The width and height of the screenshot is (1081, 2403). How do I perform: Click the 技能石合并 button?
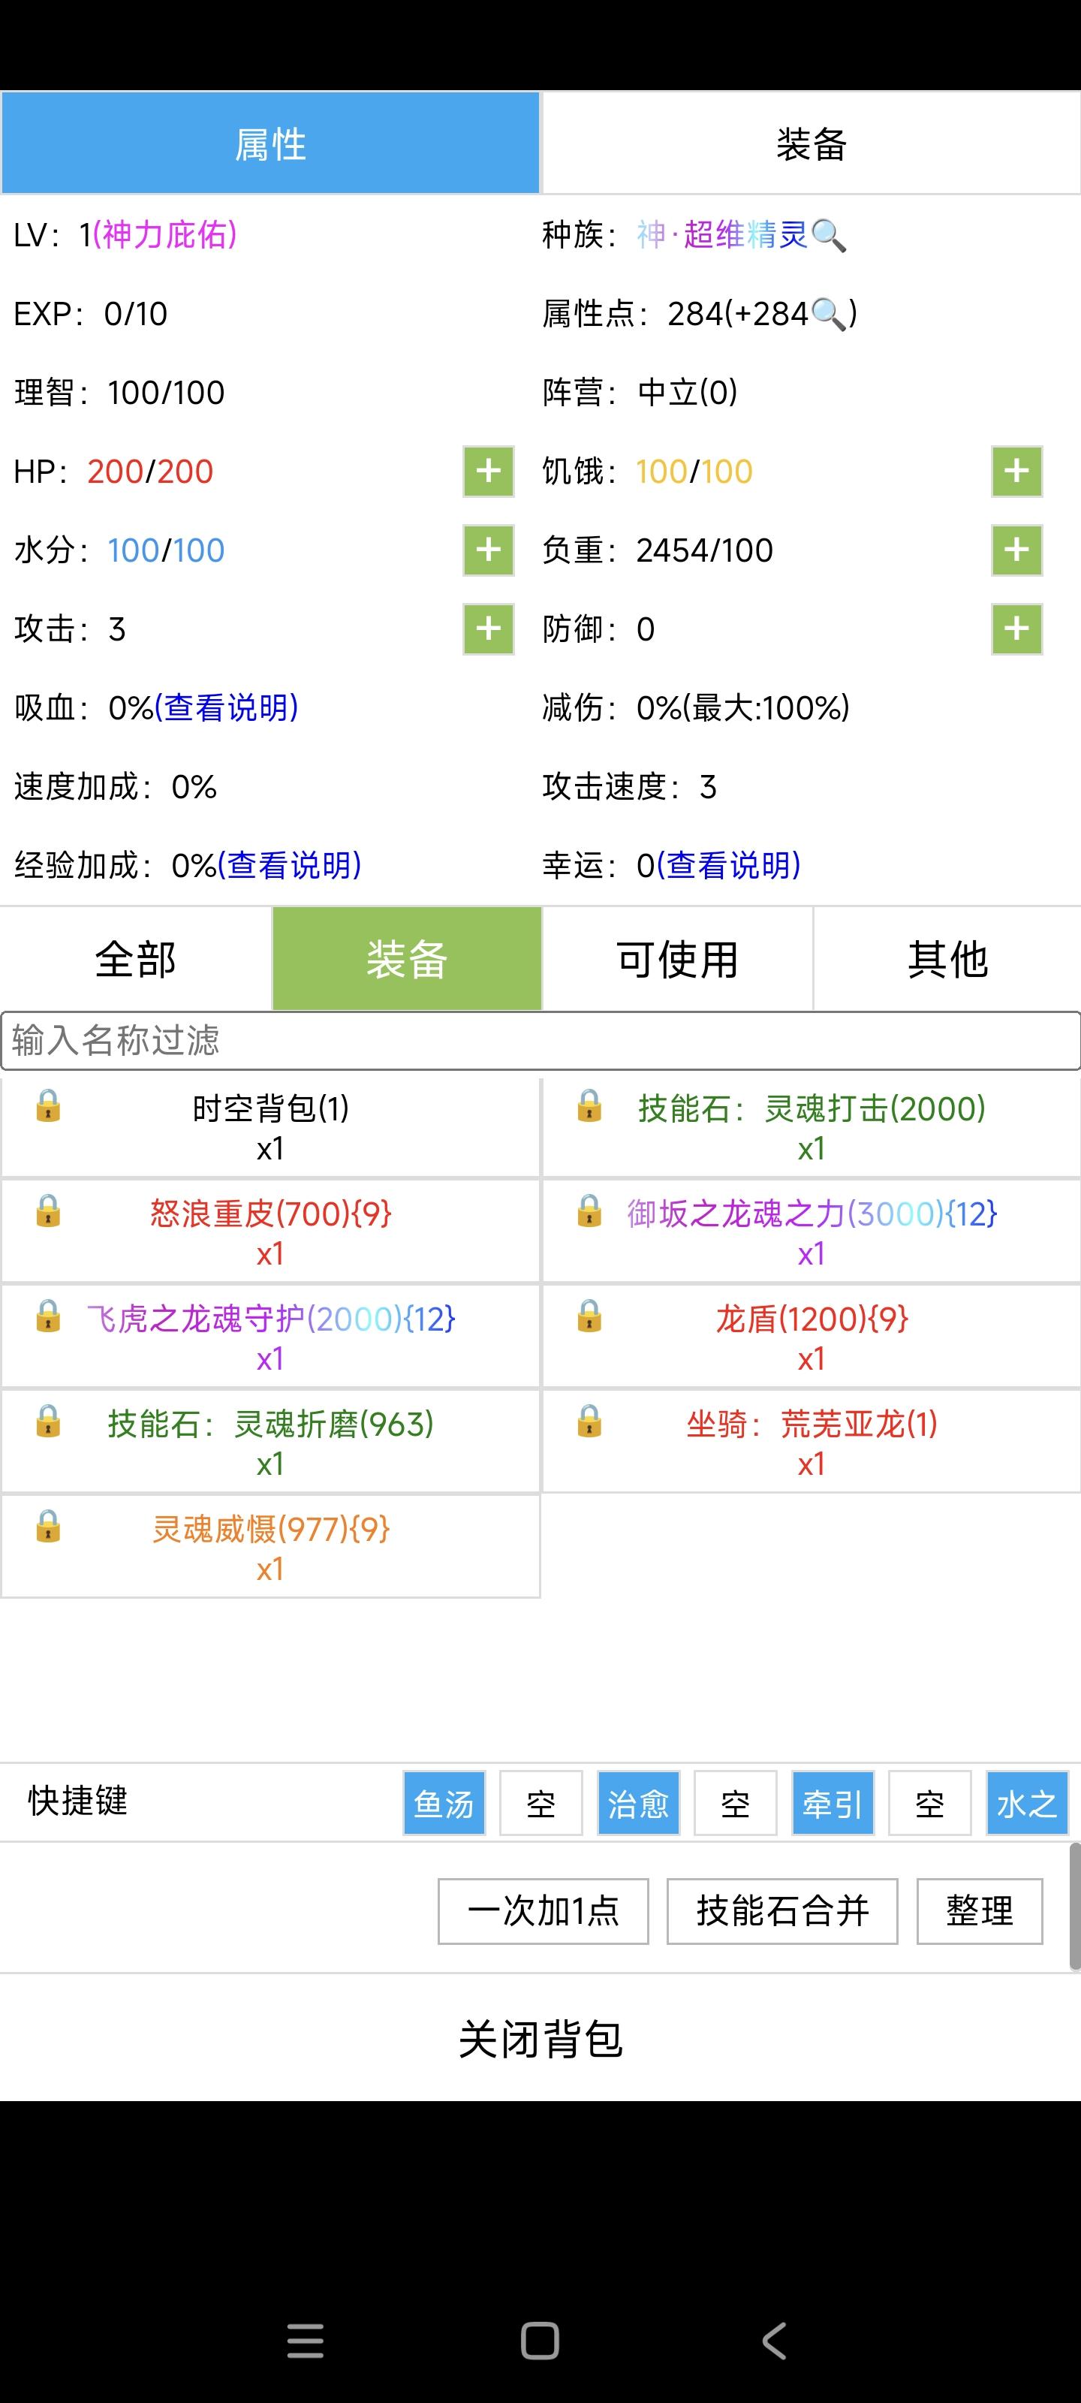tap(781, 1911)
